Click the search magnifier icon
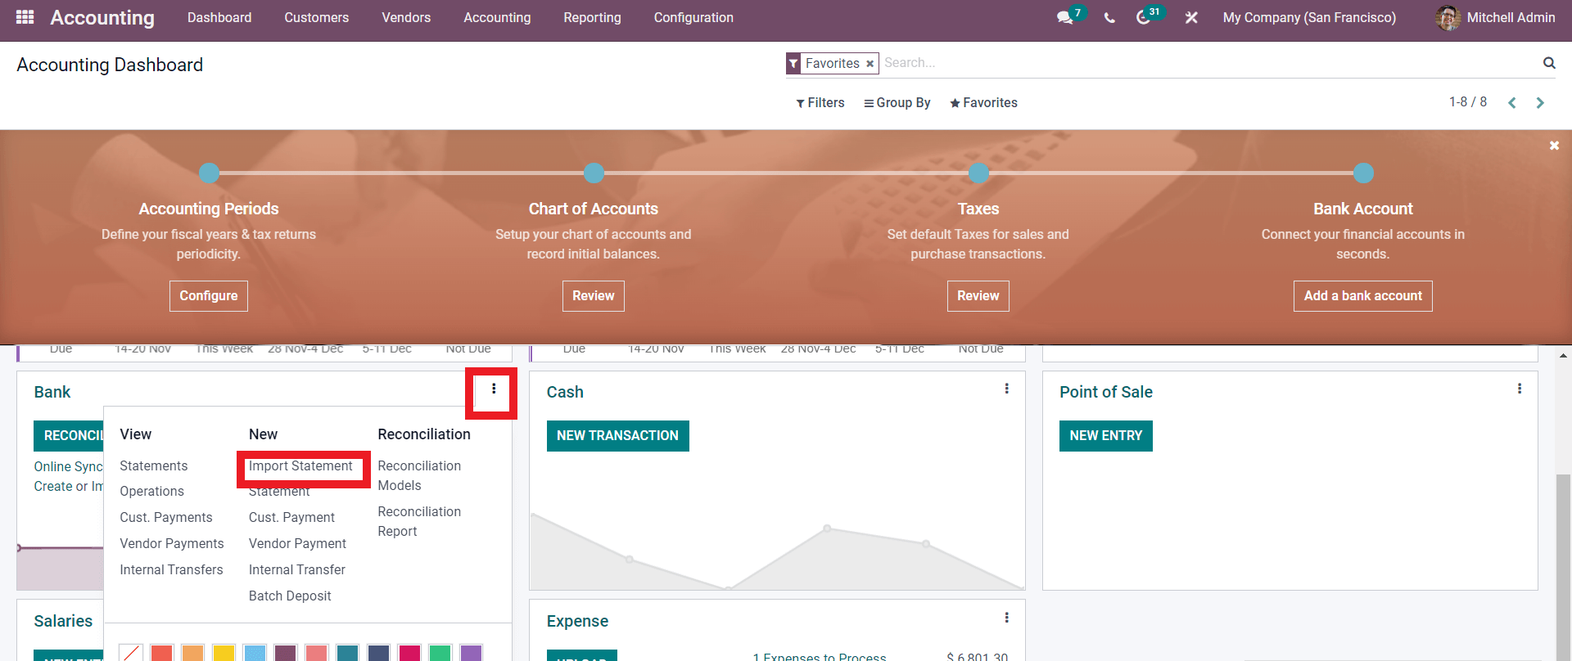 coord(1548,63)
